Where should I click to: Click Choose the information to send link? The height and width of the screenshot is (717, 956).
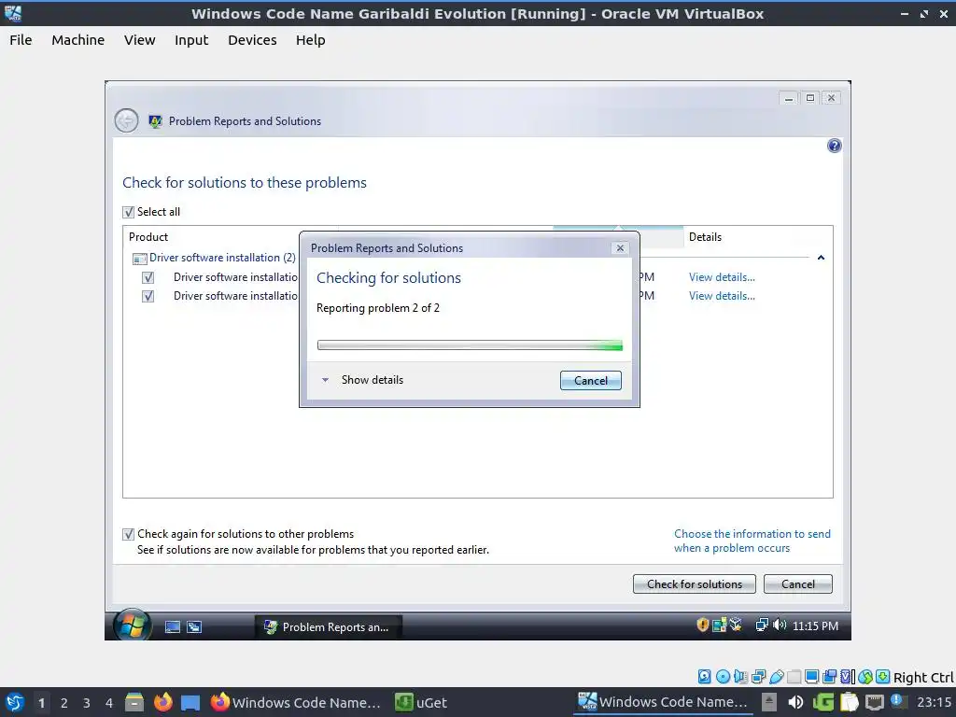click(752, 541)
